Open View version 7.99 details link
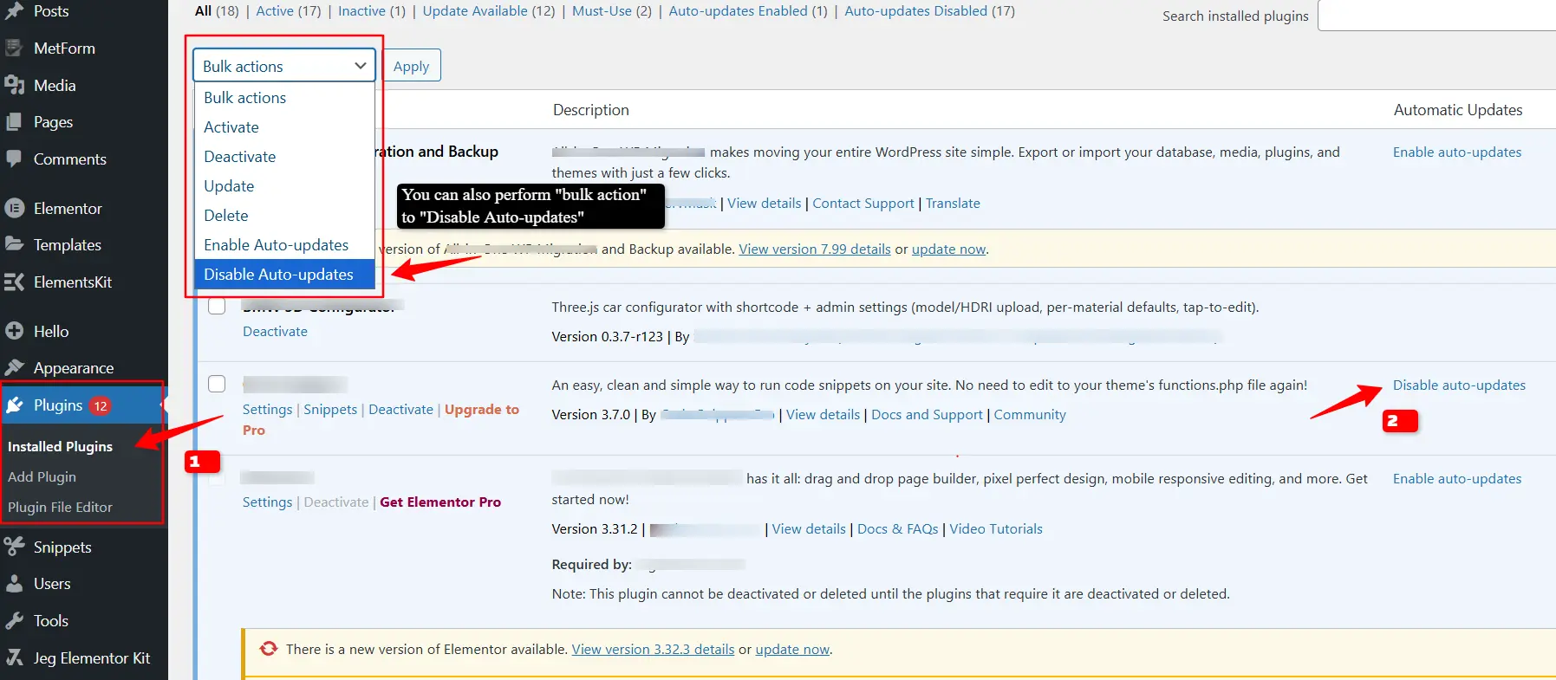 click(x=815, y=249)
